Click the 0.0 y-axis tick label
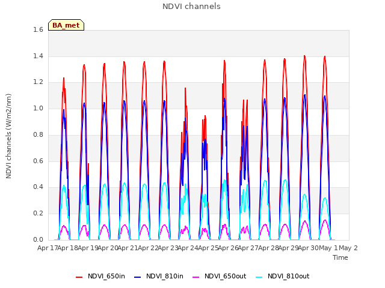 (38, 239)
